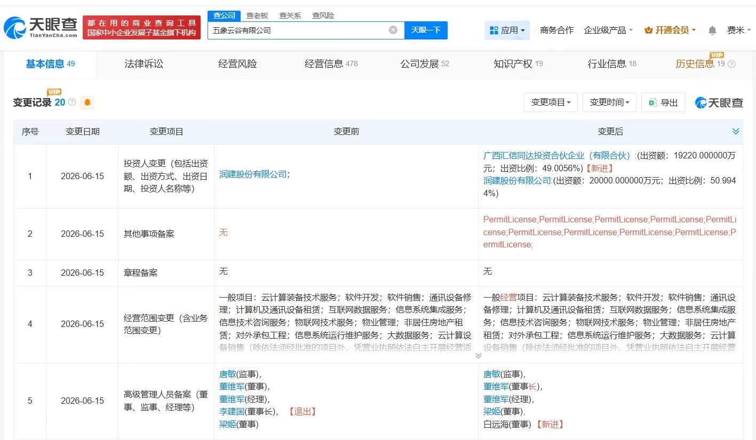Open 梁姬 link in the 变更前 column
Screen dimensions: 756x440
[x=228, y=424]
